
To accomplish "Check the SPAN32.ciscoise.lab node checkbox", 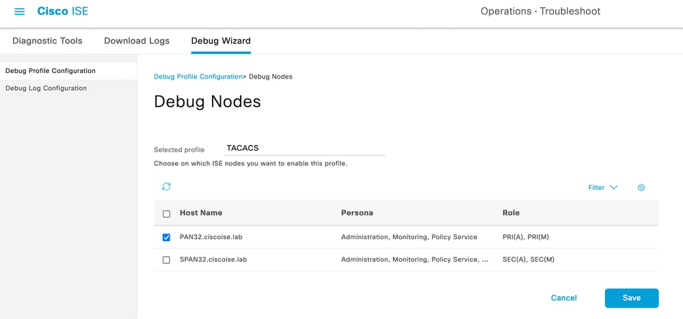I will [166, 260].
